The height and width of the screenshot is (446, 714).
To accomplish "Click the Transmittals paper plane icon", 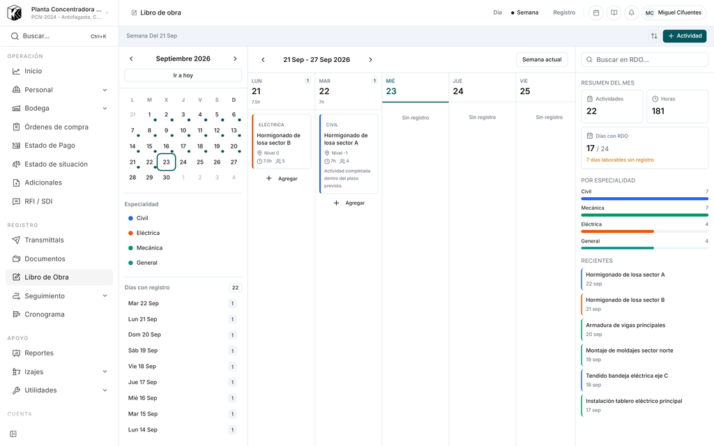I will tap(16, 240).
